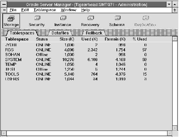Switch to the Datafiles tab

tap(60, 33)
